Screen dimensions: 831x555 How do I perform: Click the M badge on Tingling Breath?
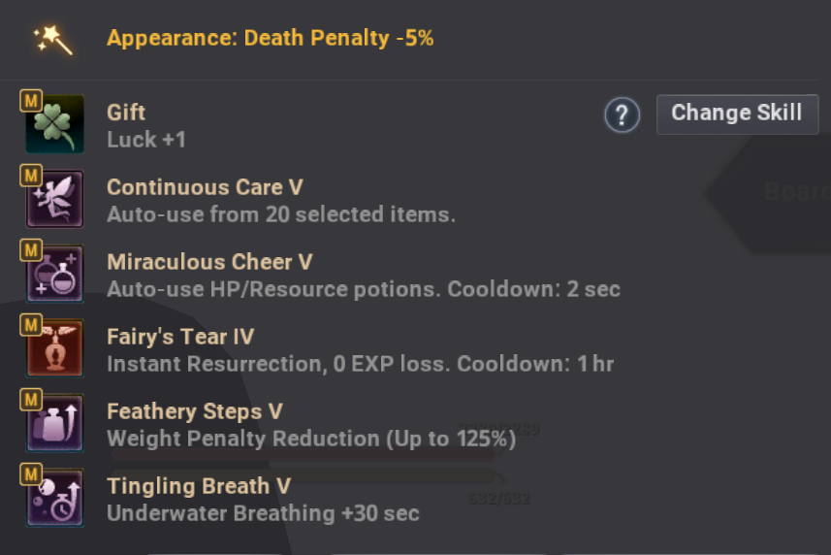31,474
